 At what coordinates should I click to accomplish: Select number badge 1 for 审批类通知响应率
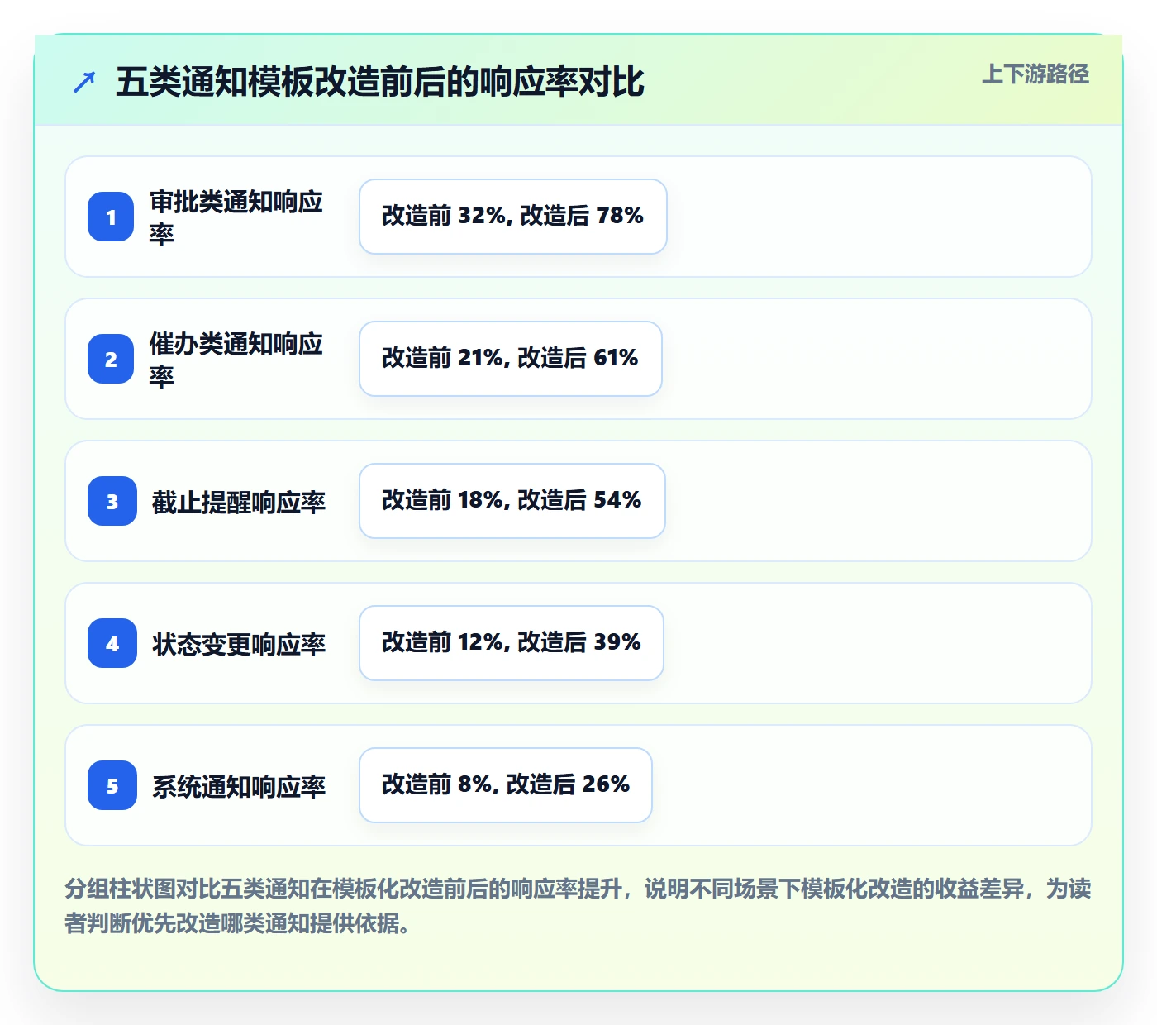(x=111, y=217)
